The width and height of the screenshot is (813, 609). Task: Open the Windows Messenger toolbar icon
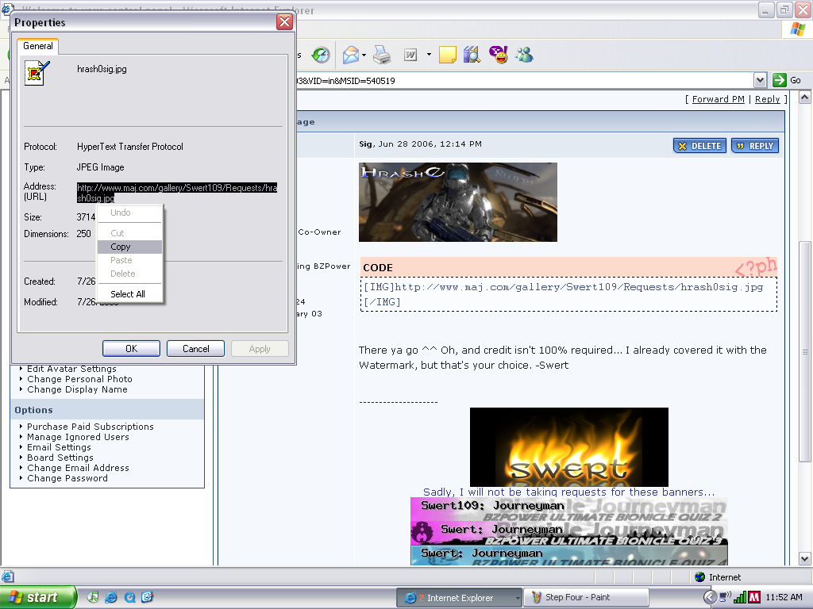point(524,55)
